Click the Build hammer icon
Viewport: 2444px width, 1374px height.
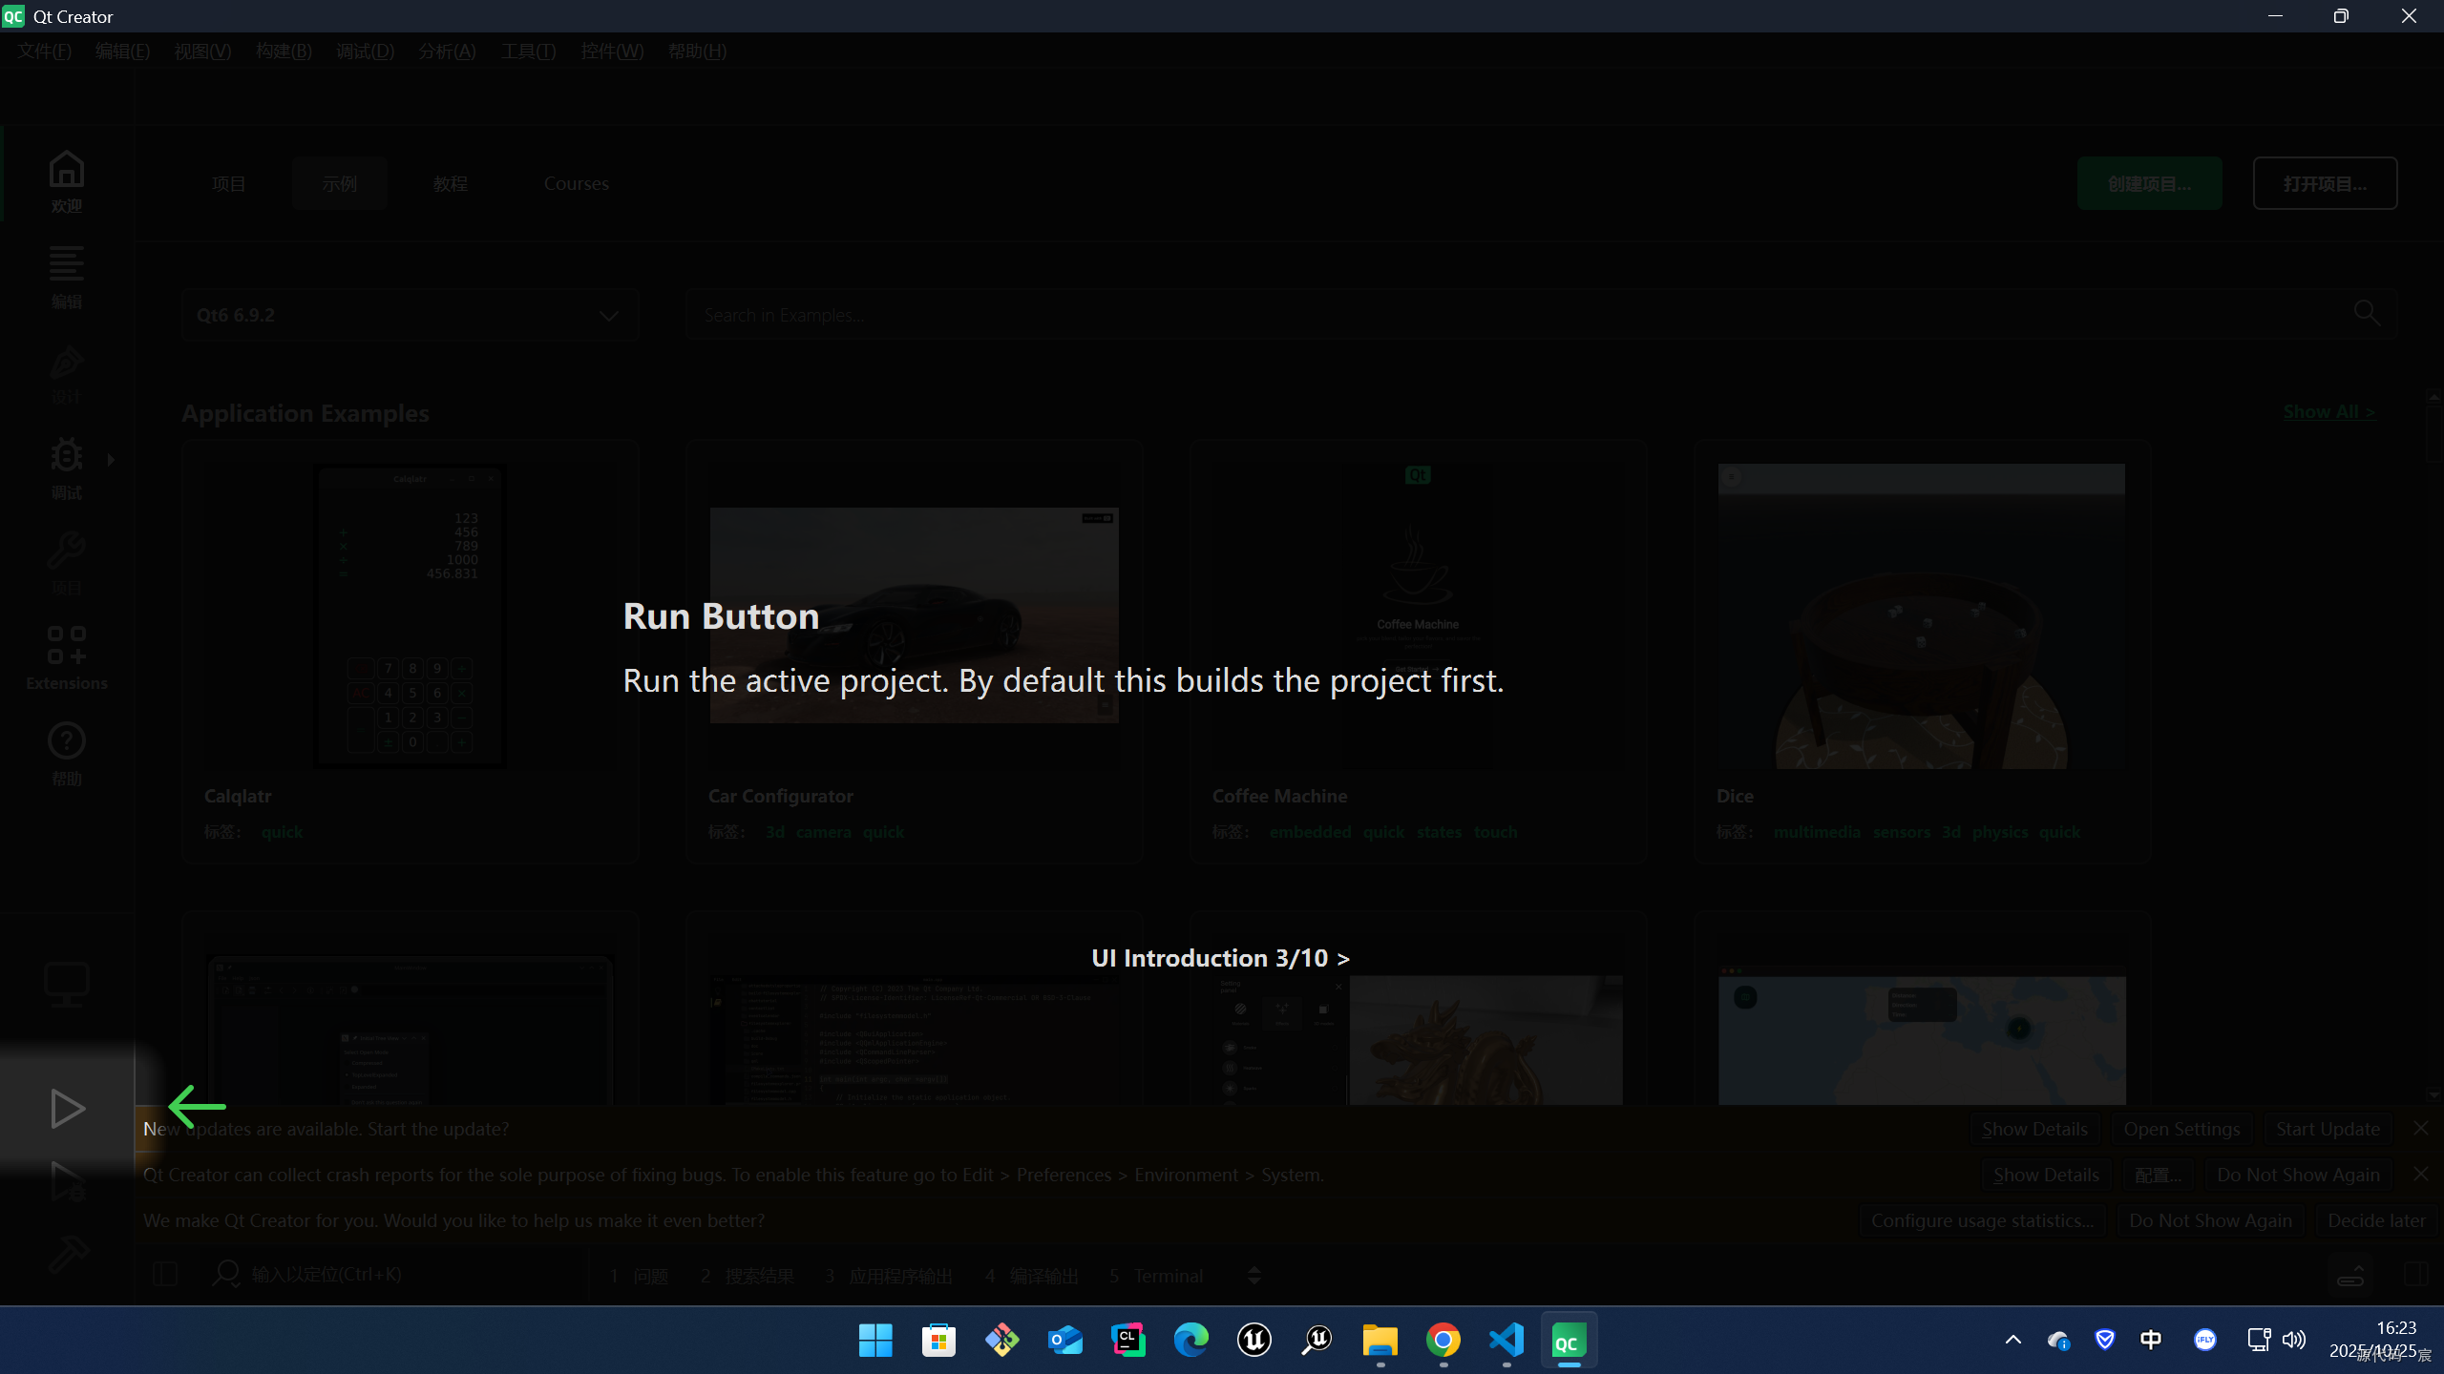[67, 1255]
